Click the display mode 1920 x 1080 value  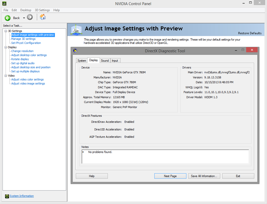tap(130, 102)
